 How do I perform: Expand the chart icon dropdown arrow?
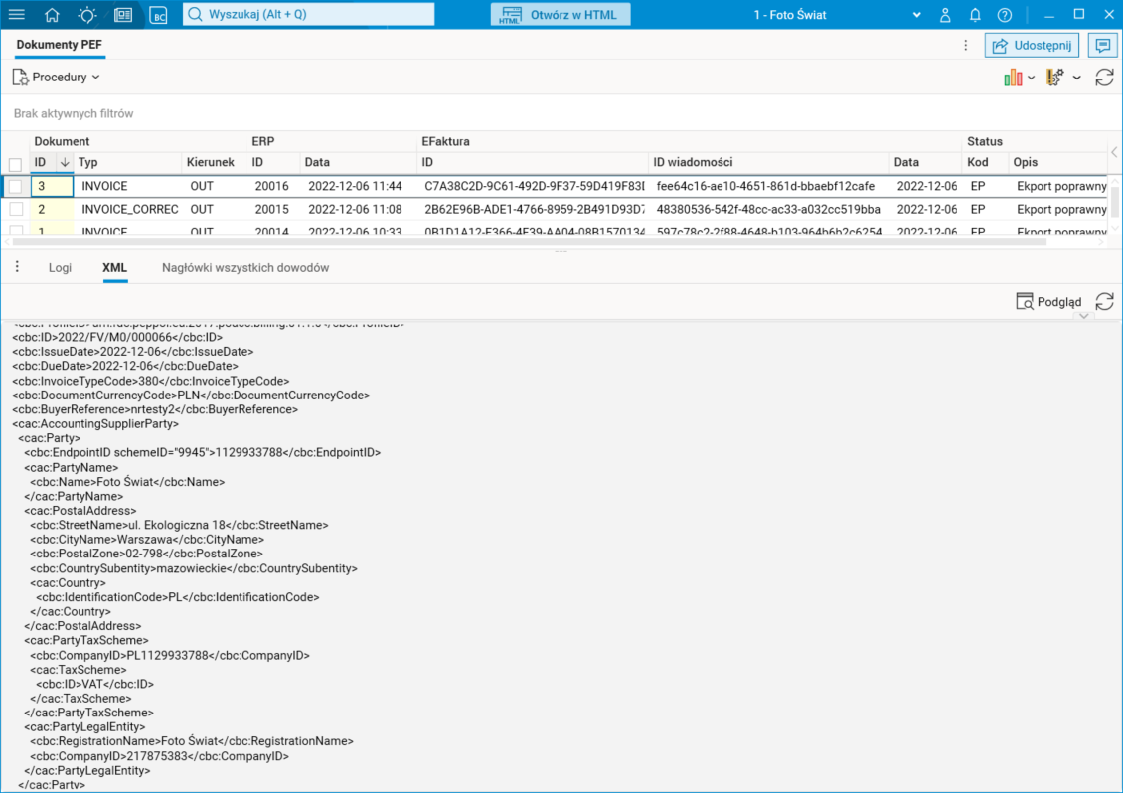coord(1031,78)
